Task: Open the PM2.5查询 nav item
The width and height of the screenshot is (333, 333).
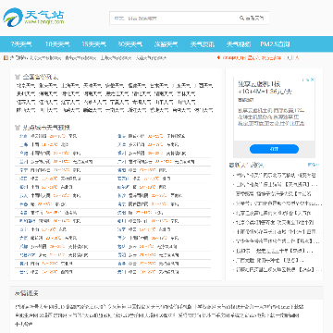Action: (275, 44)
